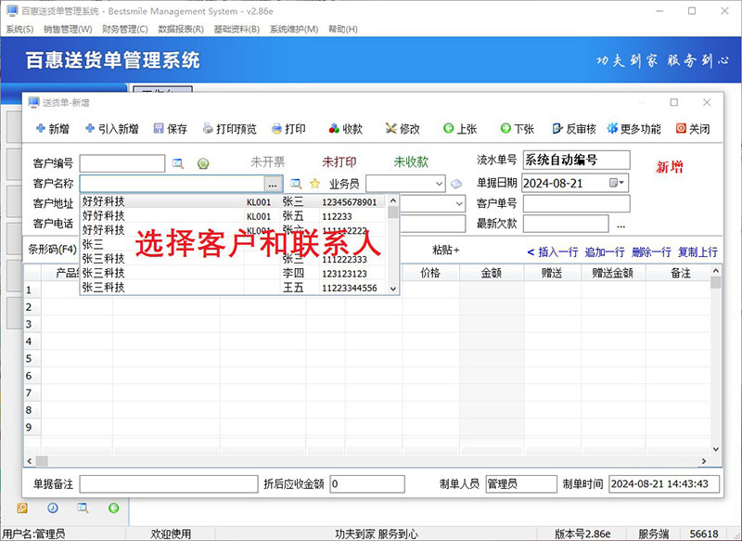Click the 制单人员 field
This screenshot has height=541, width=742.
[x=521, y=483]
